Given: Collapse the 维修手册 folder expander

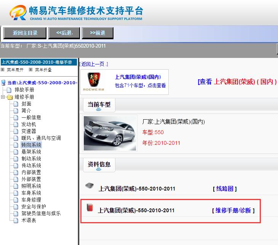Looking at the screenshot, I should pos(3,97).
